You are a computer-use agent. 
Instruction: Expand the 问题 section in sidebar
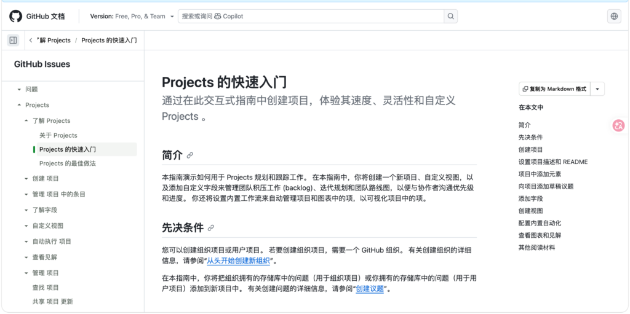pos(19,90)
